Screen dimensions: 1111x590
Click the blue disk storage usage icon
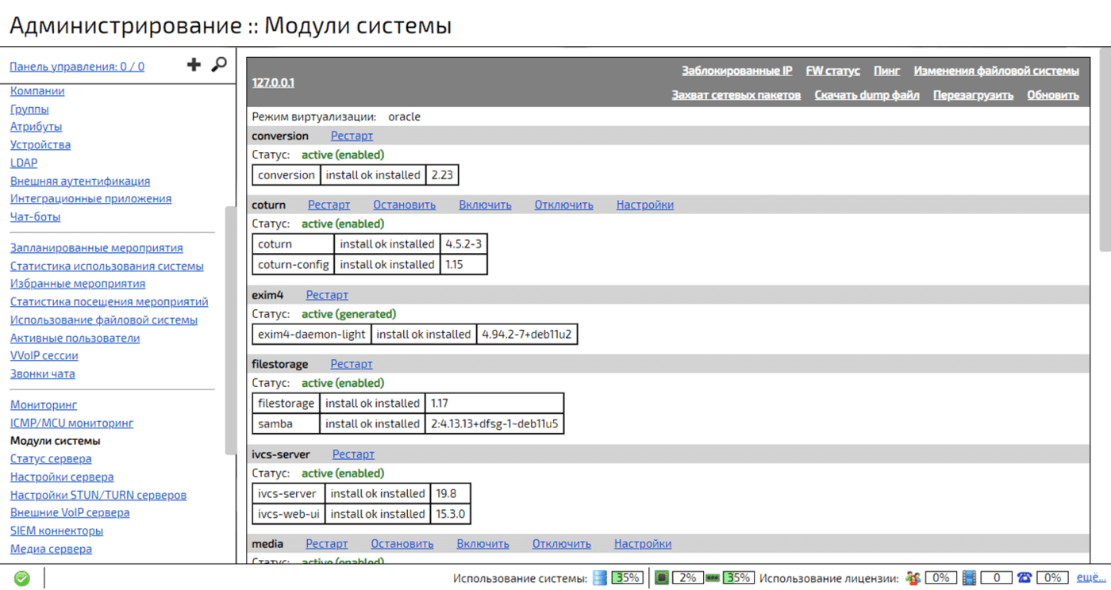[600, 578]
